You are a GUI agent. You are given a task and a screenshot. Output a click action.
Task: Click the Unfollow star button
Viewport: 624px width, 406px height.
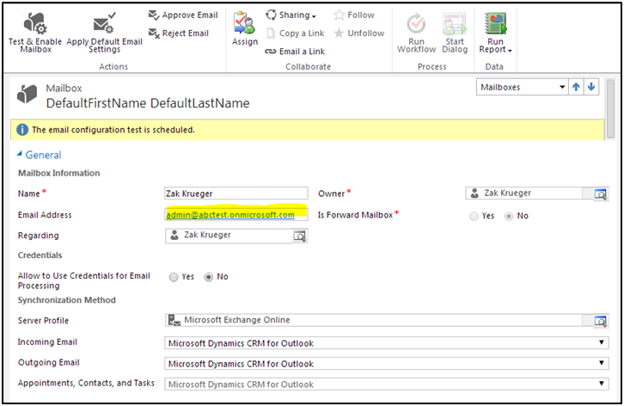pyautogui.click(x=359, y=33)
